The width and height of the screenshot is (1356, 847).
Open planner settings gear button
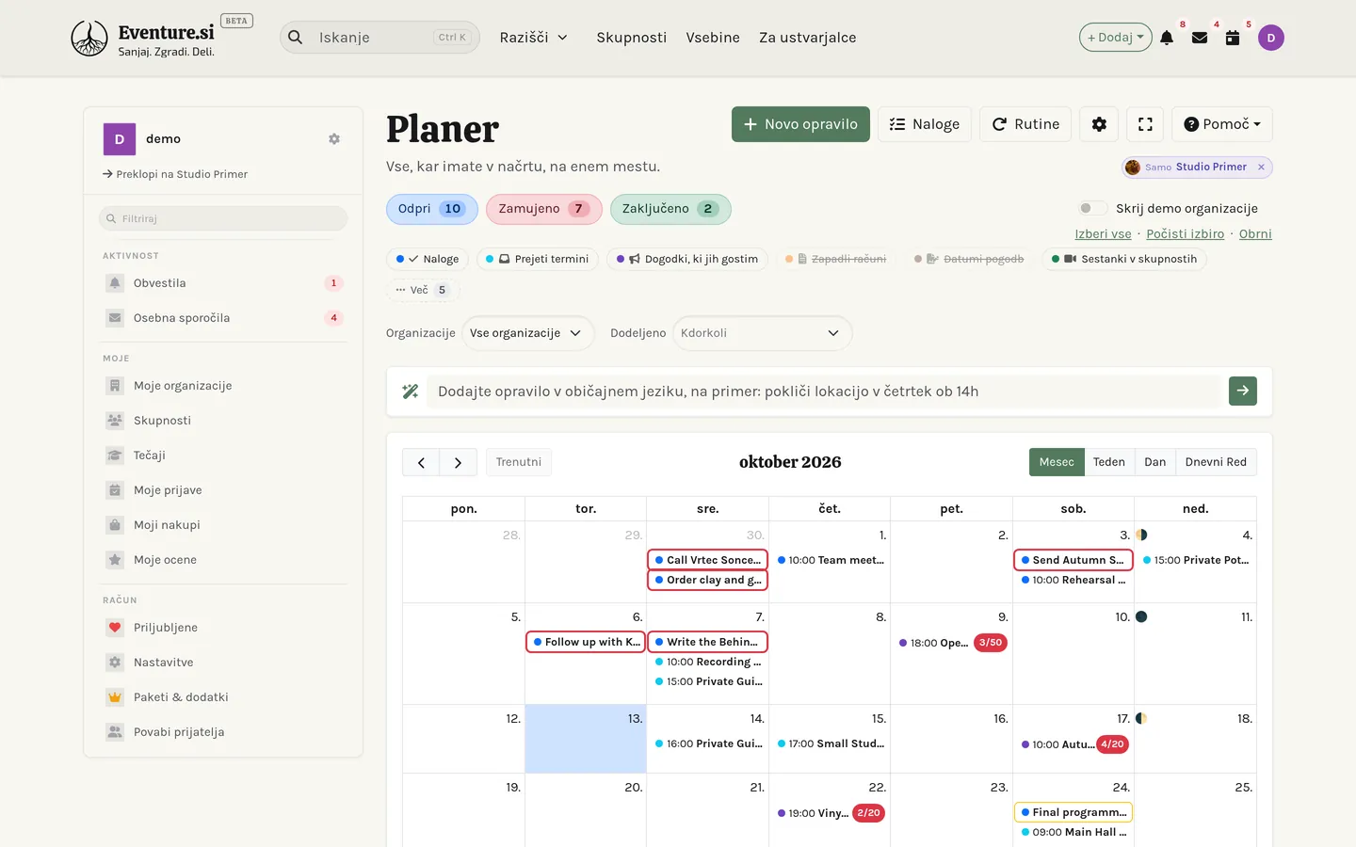tap(1099, 124)
